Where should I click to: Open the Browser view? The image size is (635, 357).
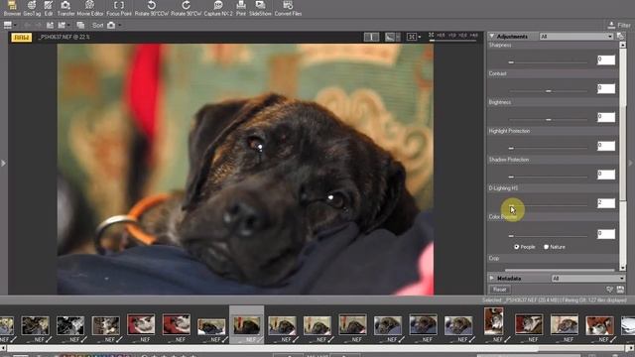(12, 8)
